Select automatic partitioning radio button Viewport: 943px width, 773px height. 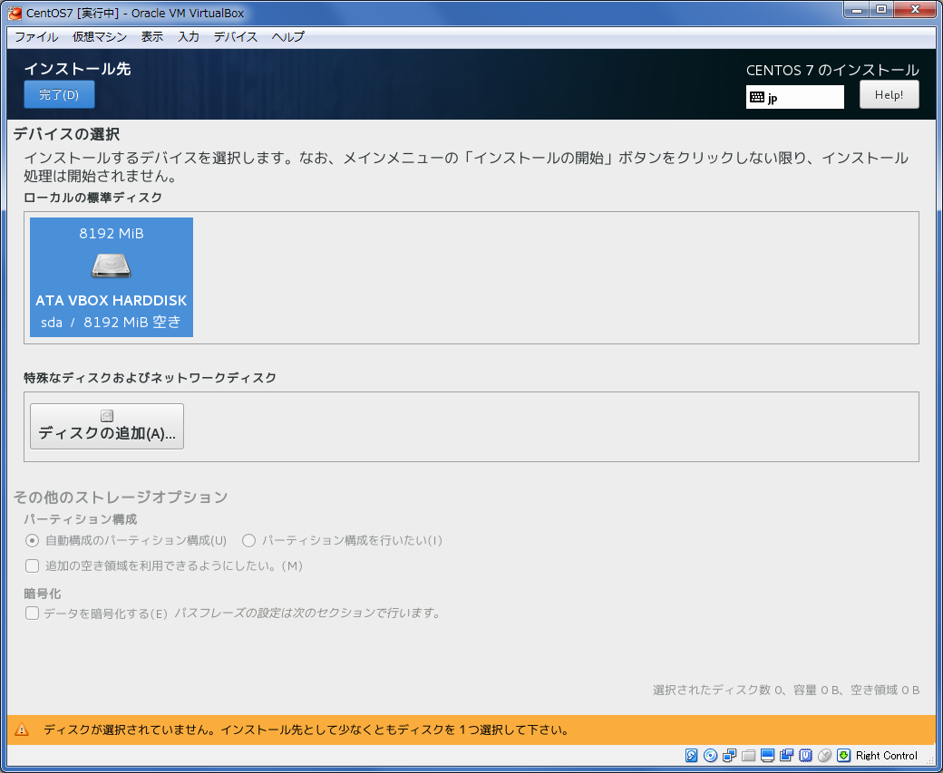(x=33, y=541)
